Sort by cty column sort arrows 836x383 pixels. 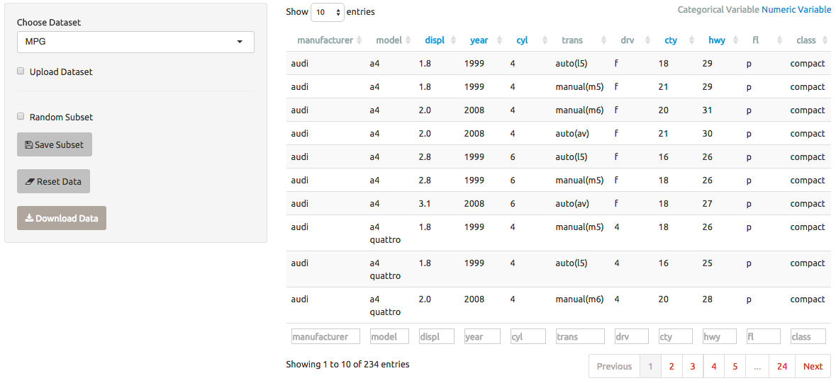pos(692,40)
